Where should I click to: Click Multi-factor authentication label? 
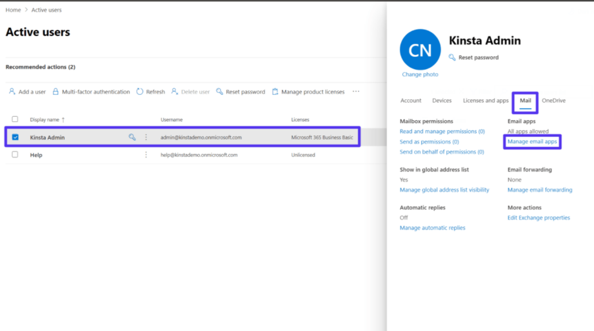[96, 92]
